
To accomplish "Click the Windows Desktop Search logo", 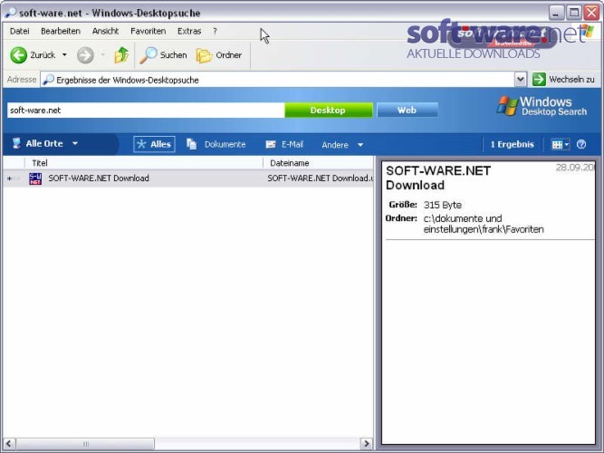I will (x=542, y=106).
